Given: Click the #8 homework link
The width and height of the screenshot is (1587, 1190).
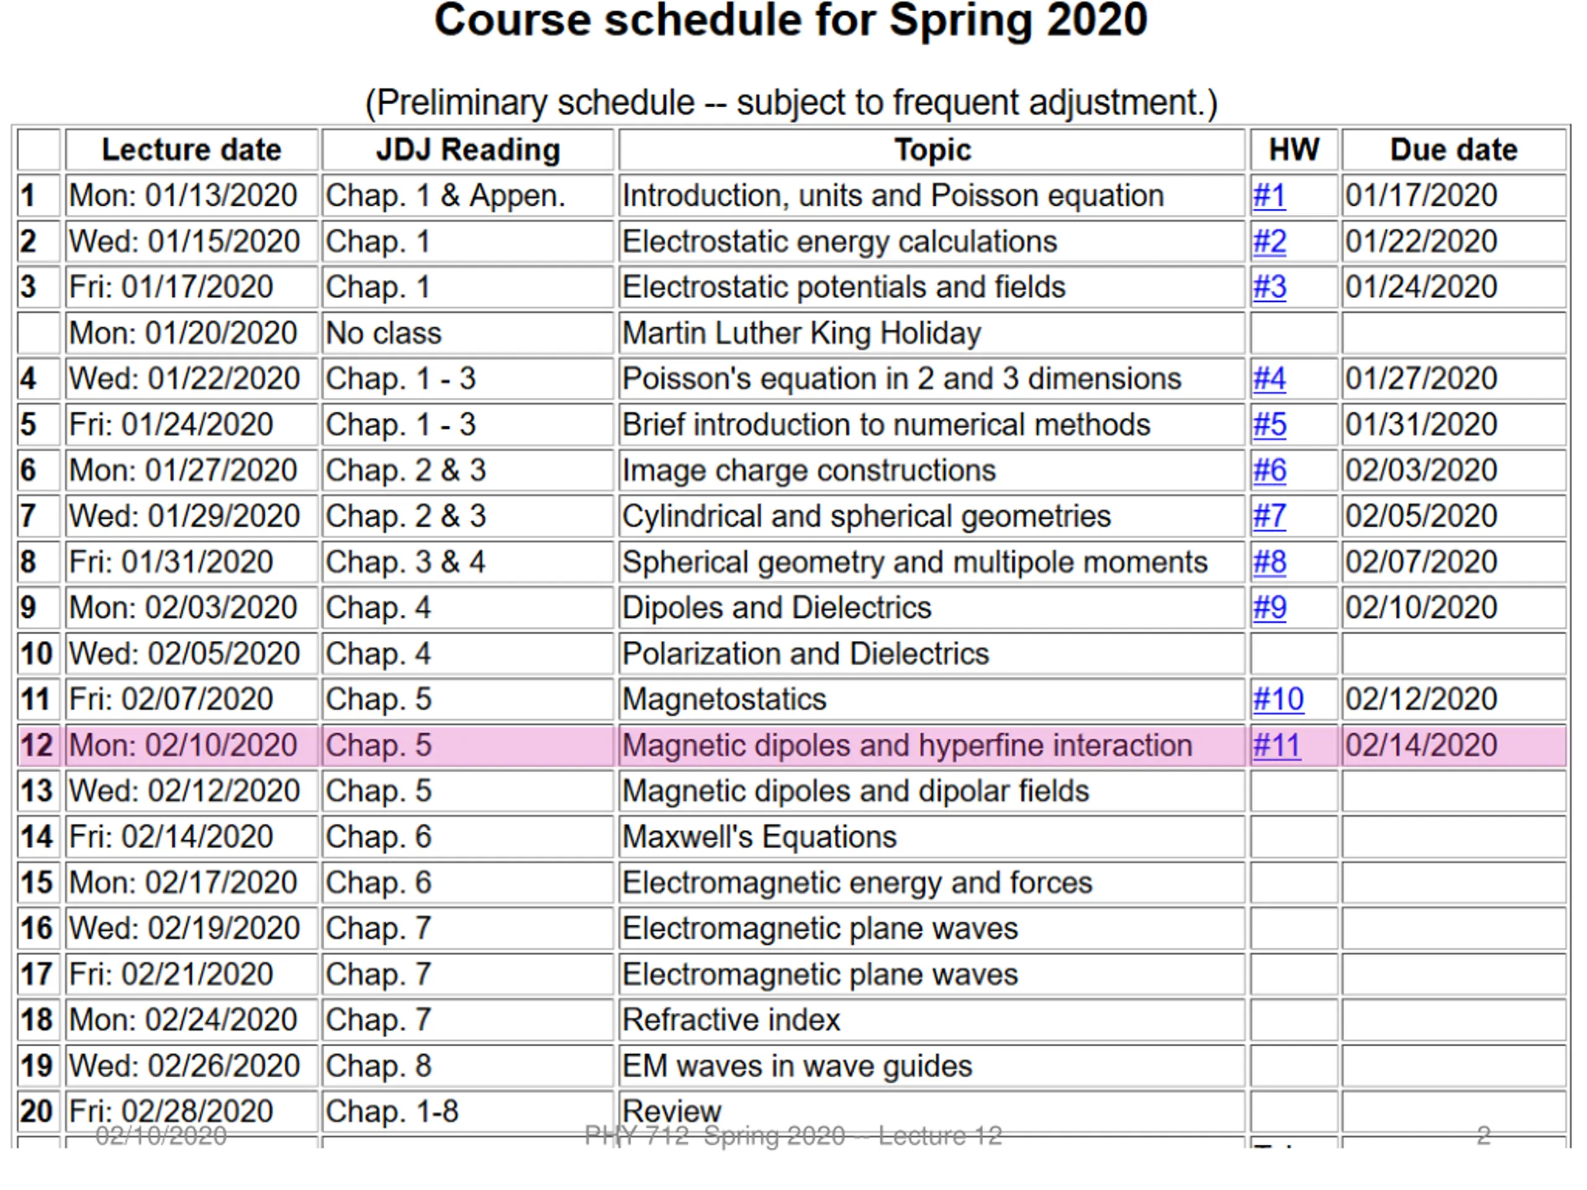Looking at the screenshot, I should click(x=1268, y=562).
